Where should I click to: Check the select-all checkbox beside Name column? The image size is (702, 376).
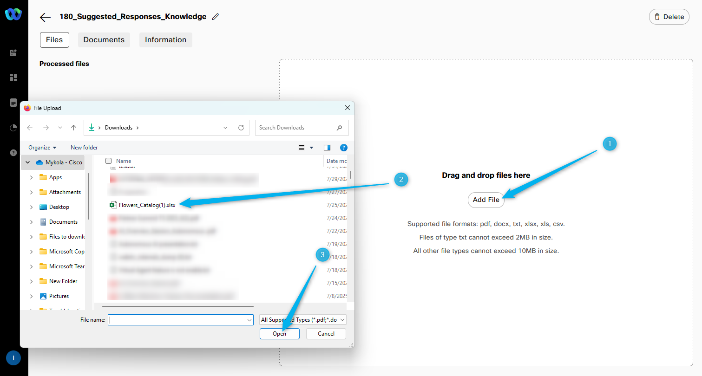point(109,161)
